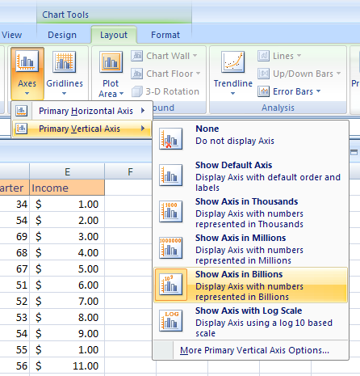This screenshot has height=376, width=360.
Task: Select the None axis icon with red X
Action: click(x=170, y=139)
